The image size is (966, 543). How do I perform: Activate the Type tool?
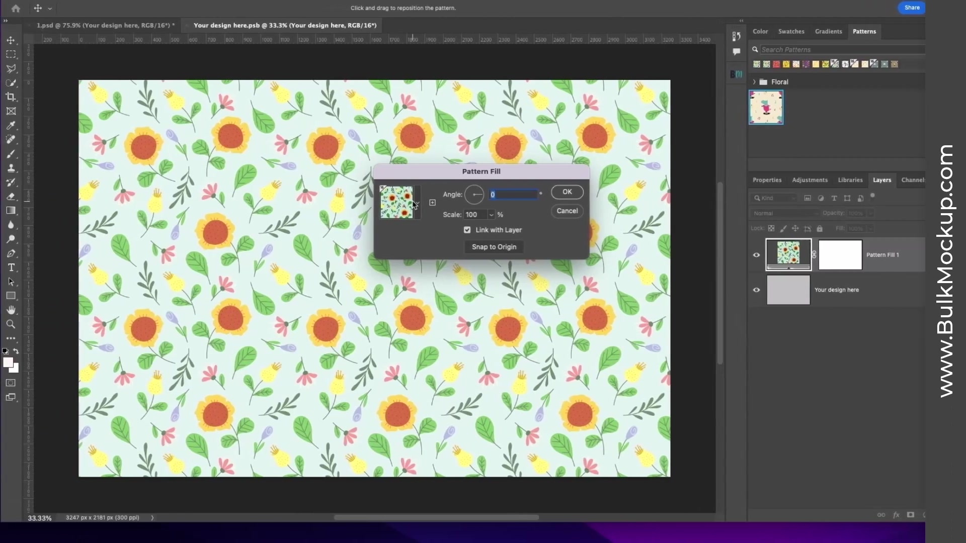11,268
